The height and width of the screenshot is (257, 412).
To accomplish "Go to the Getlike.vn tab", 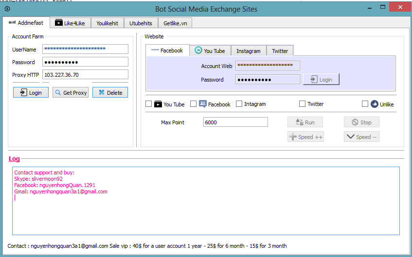I will click(x=175, y=23).
